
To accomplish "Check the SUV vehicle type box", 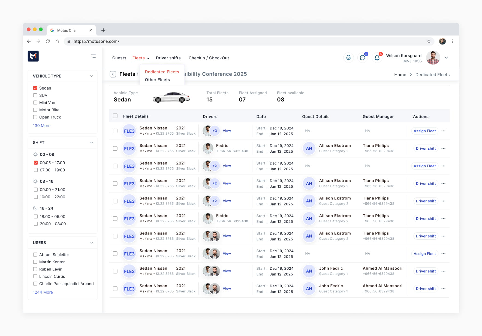I will click(x=35, y=95).
